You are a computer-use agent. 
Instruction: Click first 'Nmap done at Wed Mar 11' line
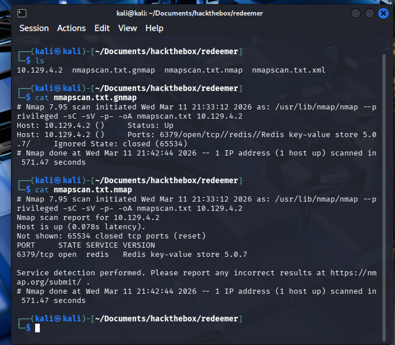click(x=197, y=153)
